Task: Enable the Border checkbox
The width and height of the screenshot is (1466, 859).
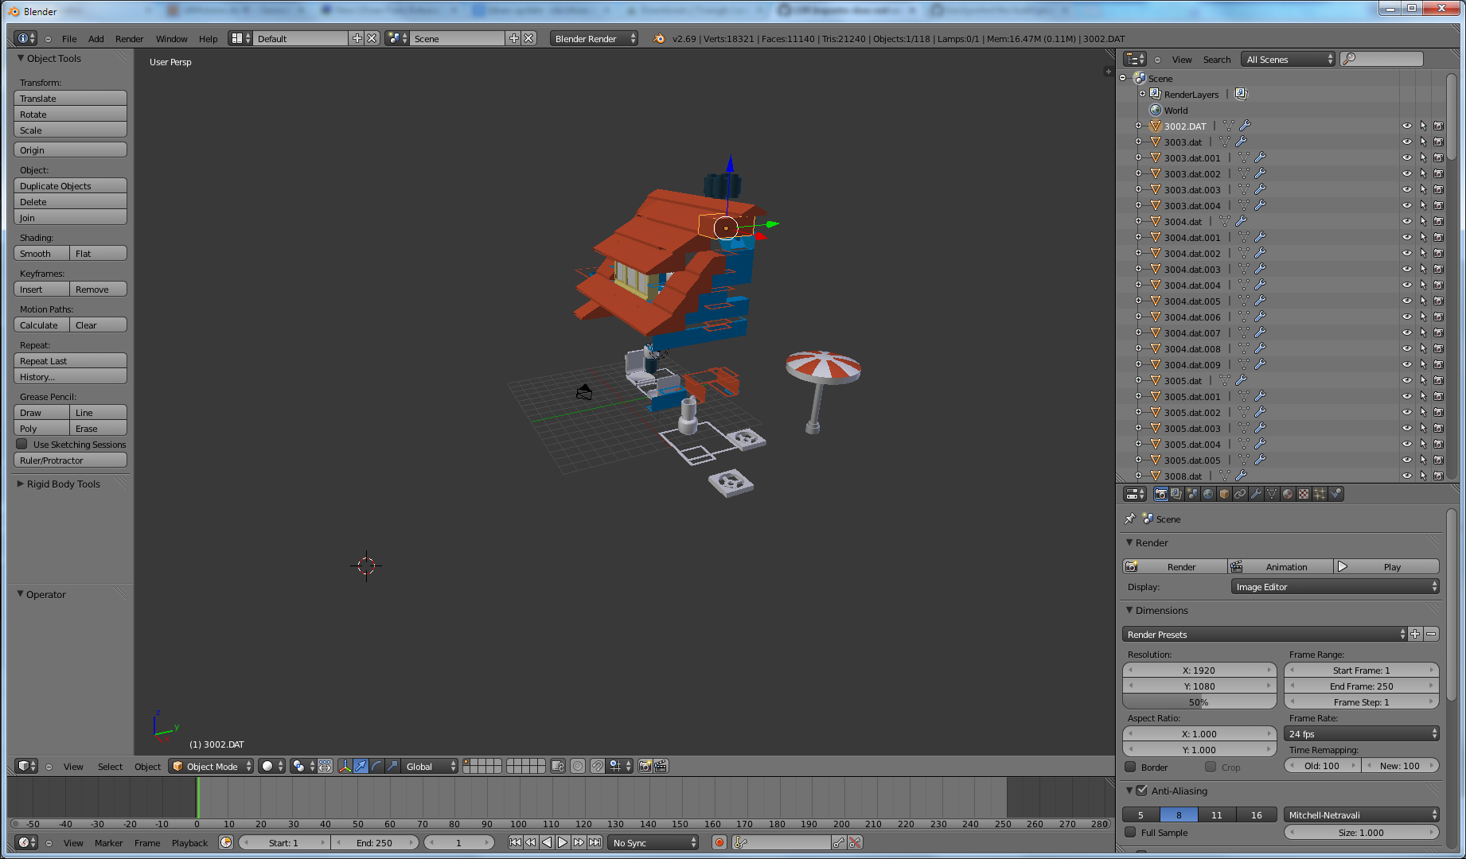Action: [1130, 767]
